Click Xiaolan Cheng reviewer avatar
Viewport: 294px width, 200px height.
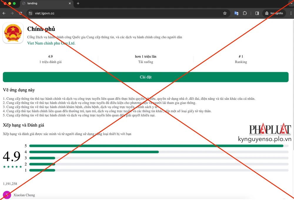point(7,195)
